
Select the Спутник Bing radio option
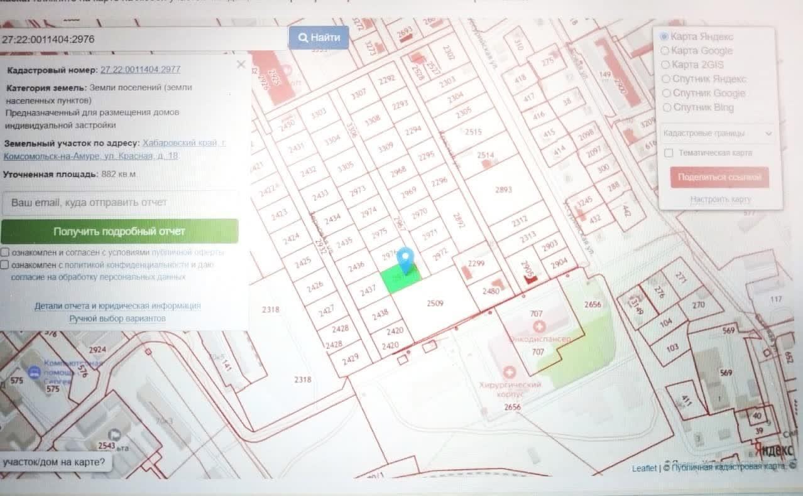pyautogui.click(x=666, y=107)
